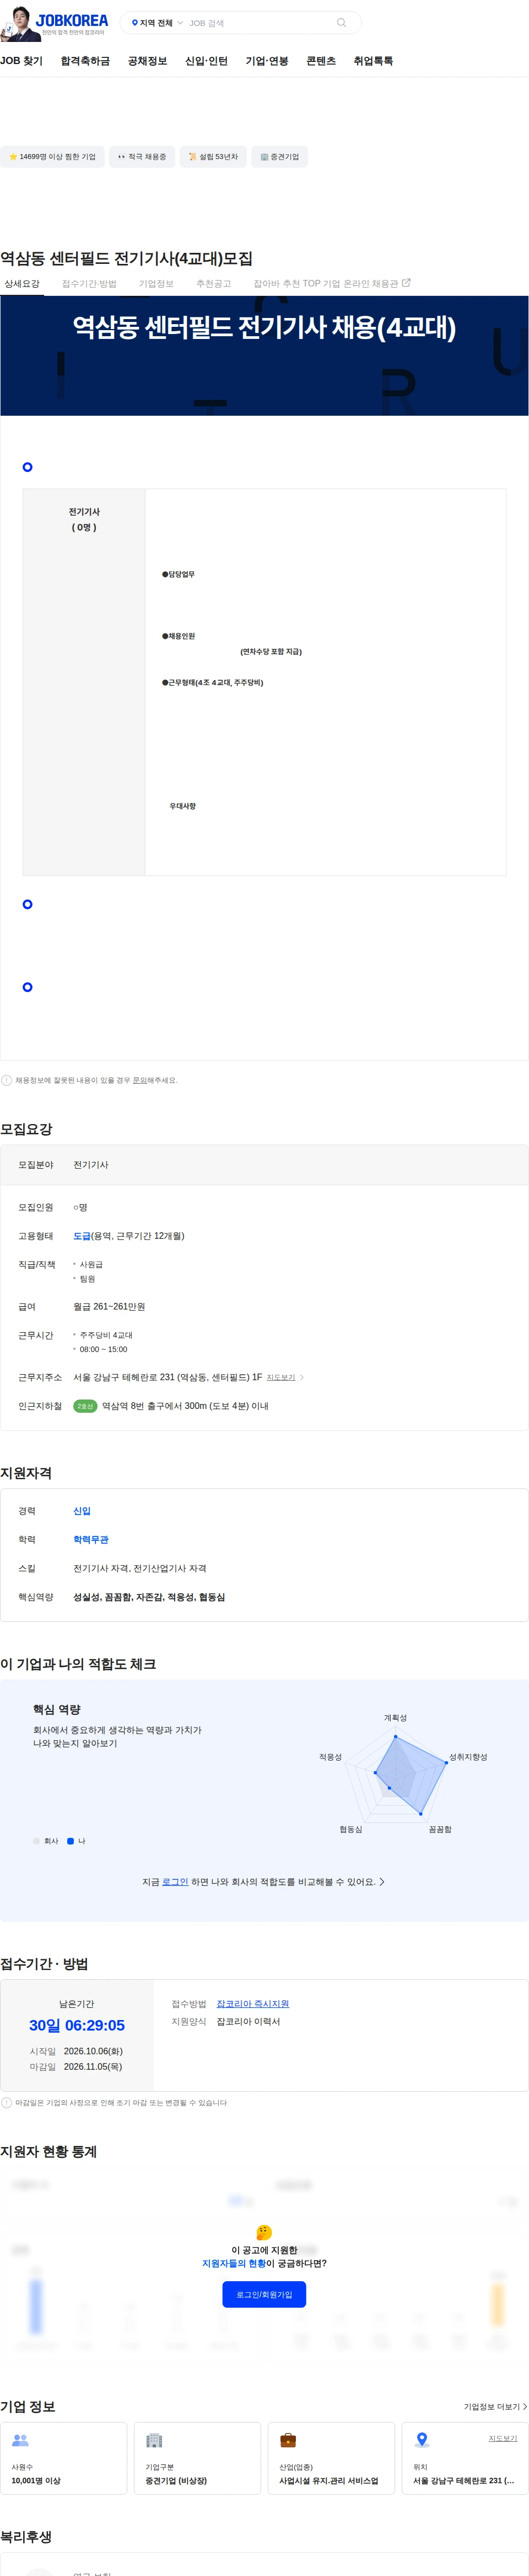Click the text '역삼역 8번 출구에서 300m (도보 4분) 이내'

point(185,1406)
